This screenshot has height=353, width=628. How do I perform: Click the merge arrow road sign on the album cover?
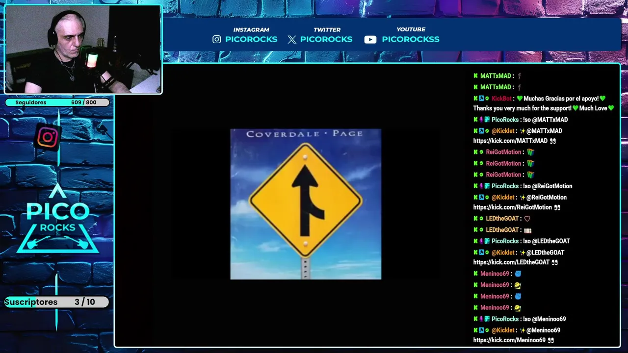coord(306,200)
